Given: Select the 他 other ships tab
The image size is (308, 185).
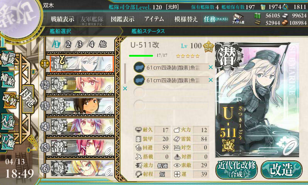Looking at the screenshot, I should point(103,45).
